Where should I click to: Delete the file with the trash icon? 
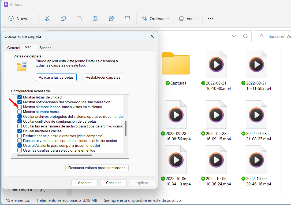[x=128, y=19]
